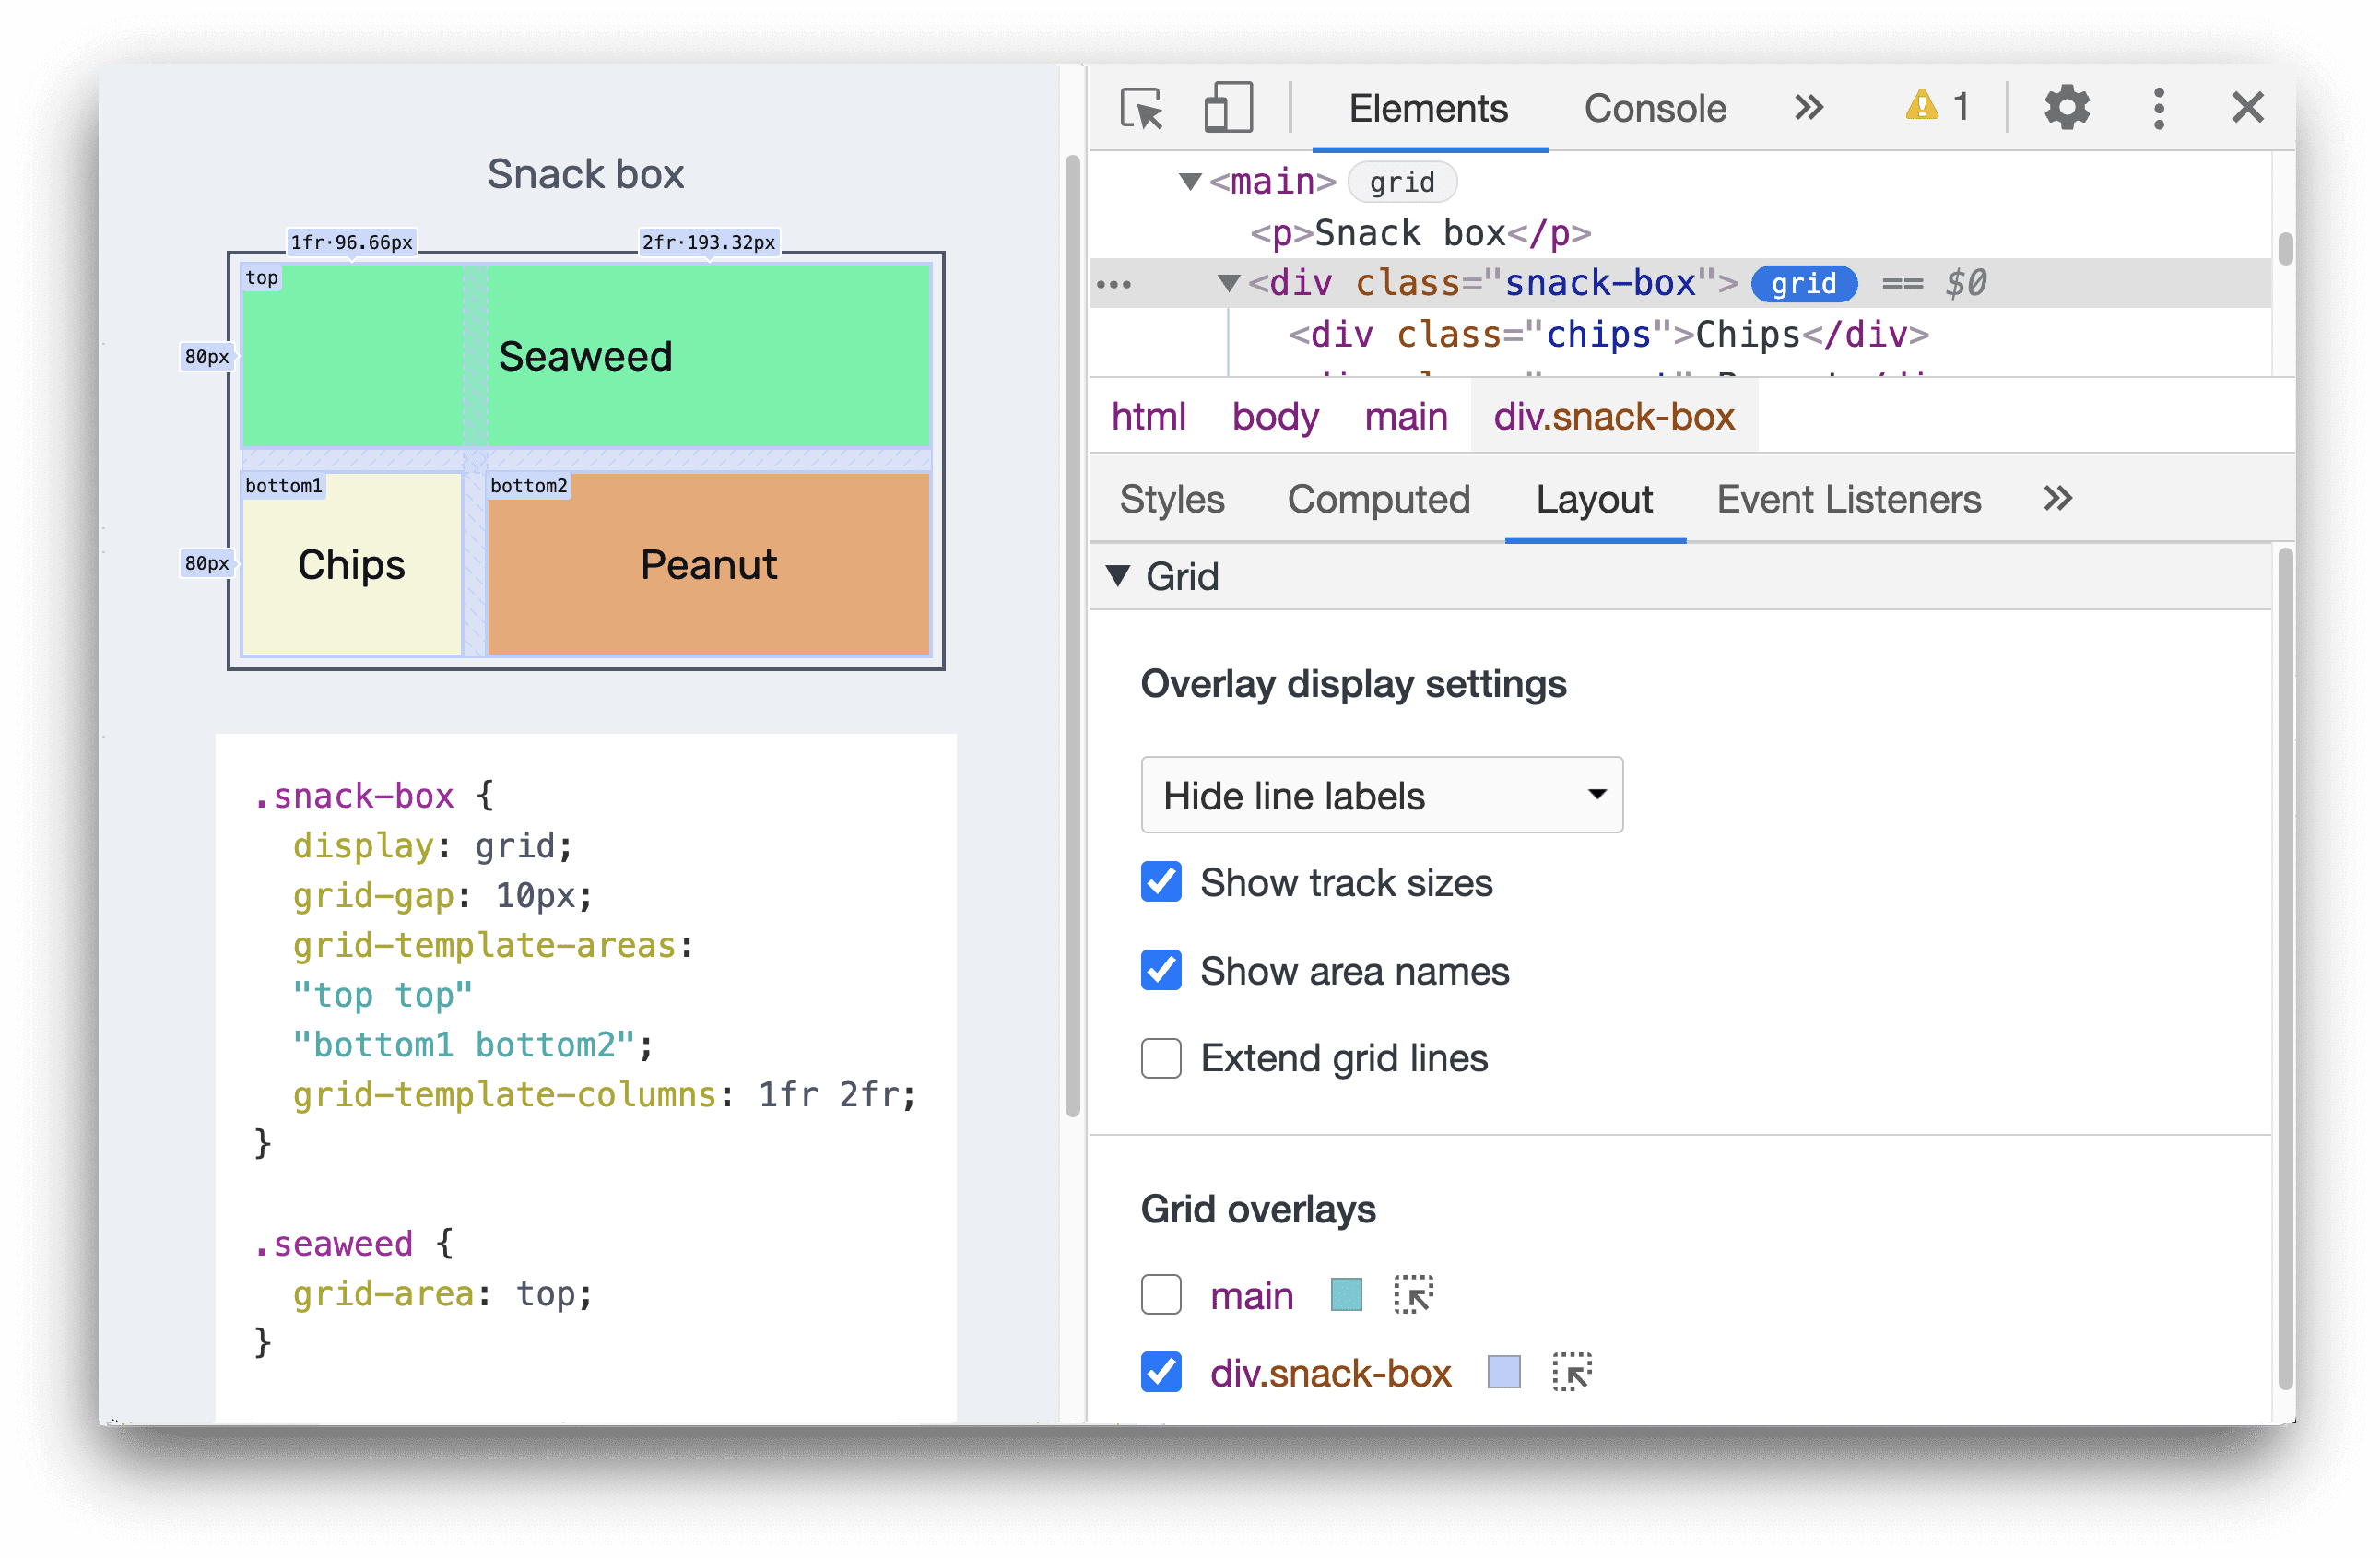Screen dimensions: 2380x1558
Task: Click the div.snack-box breadcrumb item
Action: [1611, 418]
